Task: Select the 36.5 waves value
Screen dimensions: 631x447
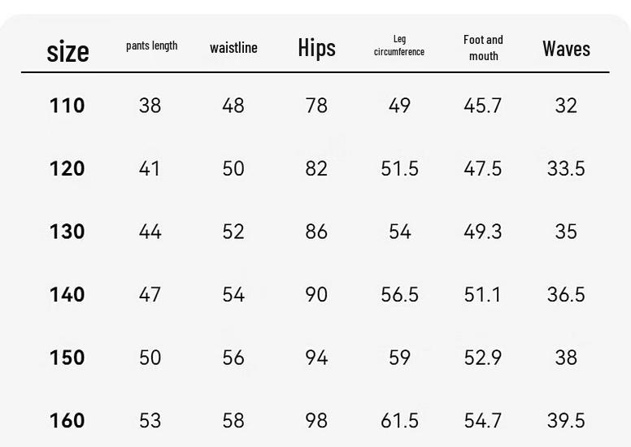Action: [566, 294]
